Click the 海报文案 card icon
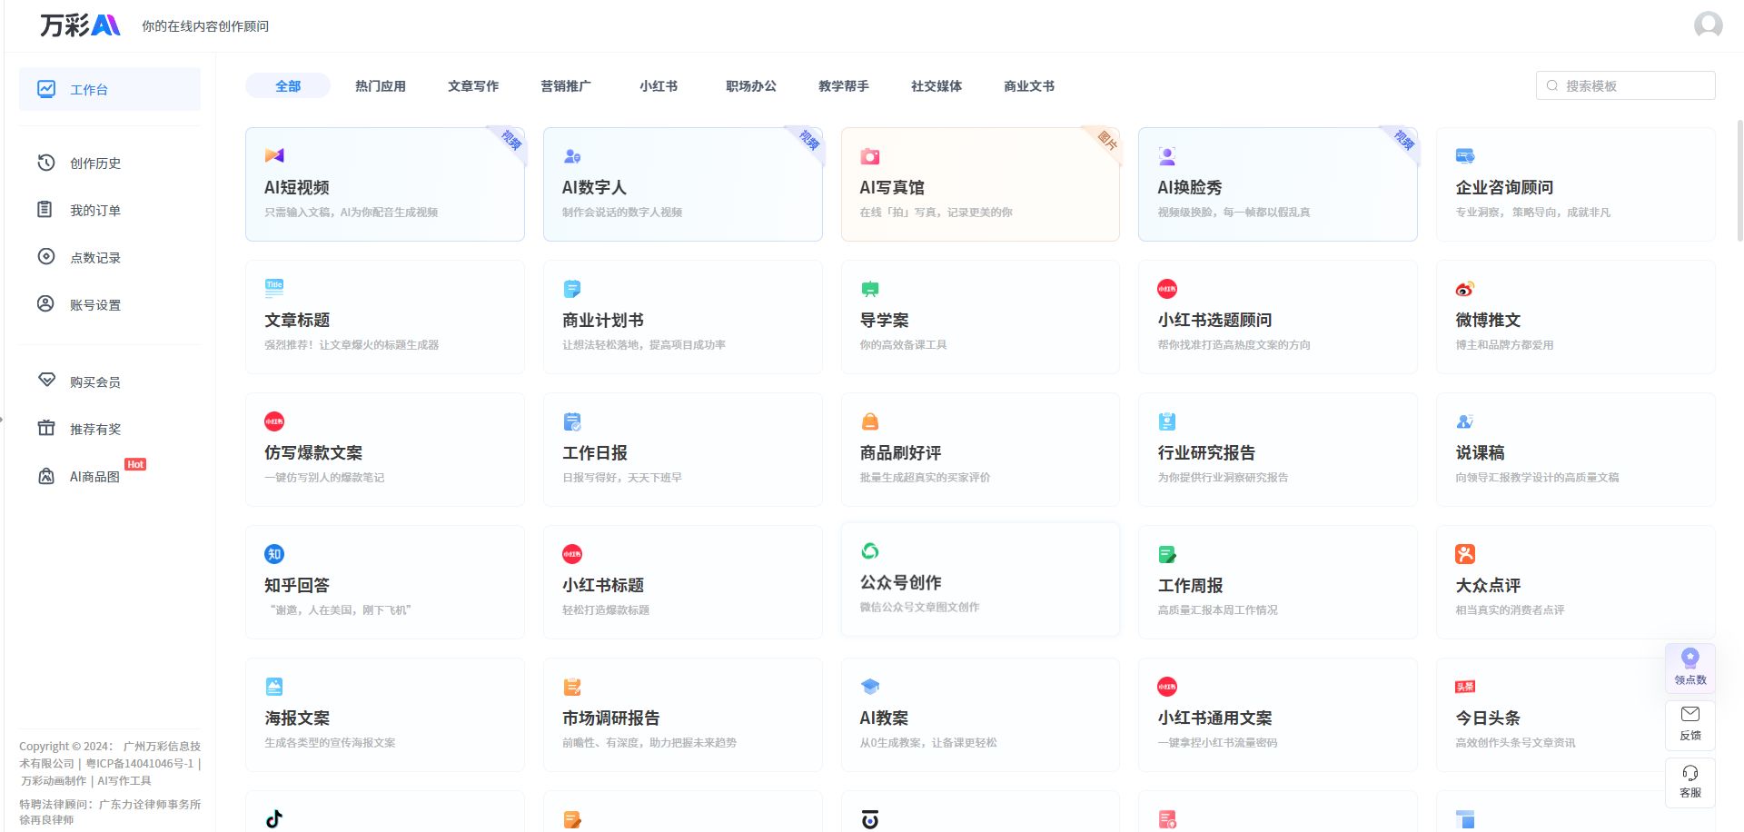The height and width of the screenshot is (832, 1744). click(x=274, y=687)
